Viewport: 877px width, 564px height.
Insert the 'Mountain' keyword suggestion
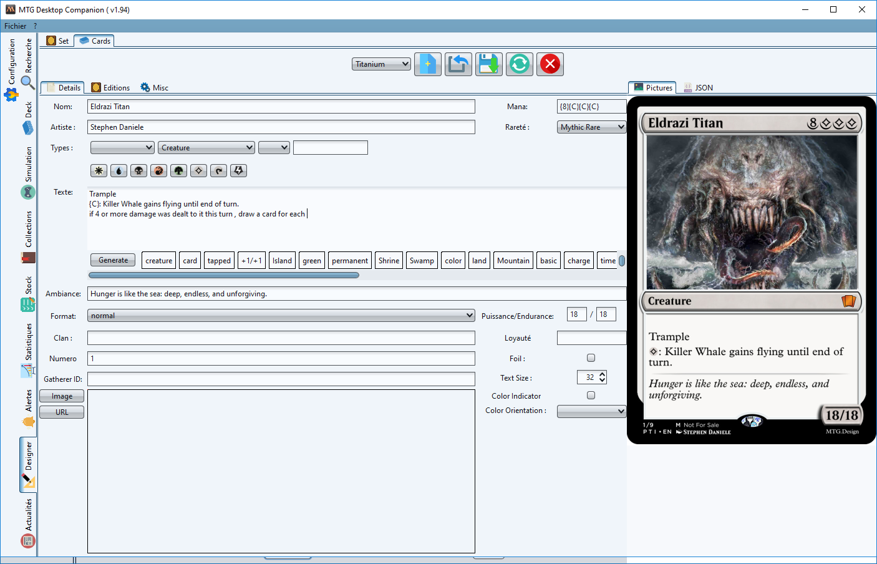coord(513,261)
